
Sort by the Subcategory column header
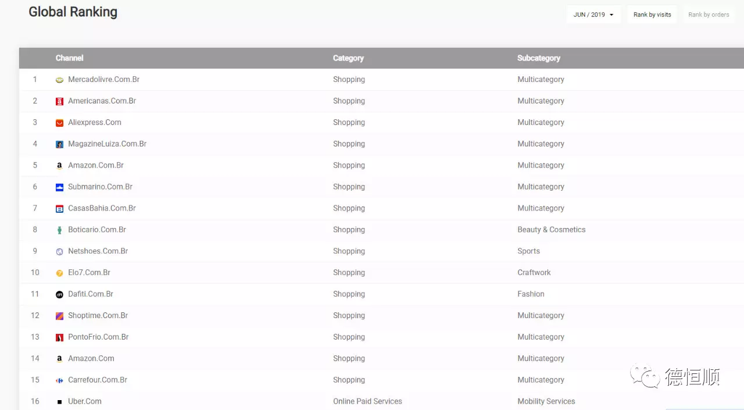(539, 58)
